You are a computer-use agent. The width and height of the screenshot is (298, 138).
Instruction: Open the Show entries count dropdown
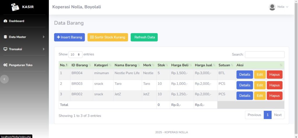(x=75, y=55)
